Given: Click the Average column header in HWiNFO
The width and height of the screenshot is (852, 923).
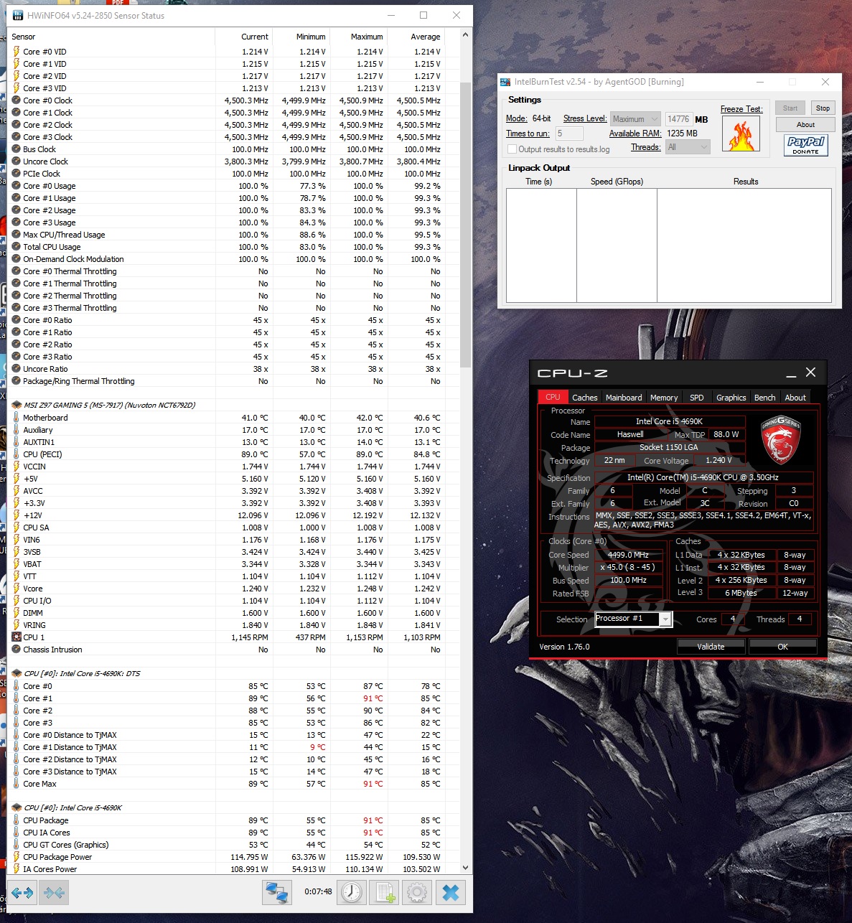Looking at the screenshot, I should (416, 37).
